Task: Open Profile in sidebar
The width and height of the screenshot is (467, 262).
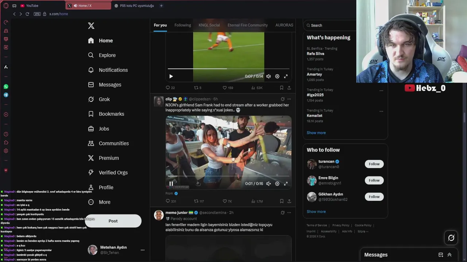Action: 101,187
